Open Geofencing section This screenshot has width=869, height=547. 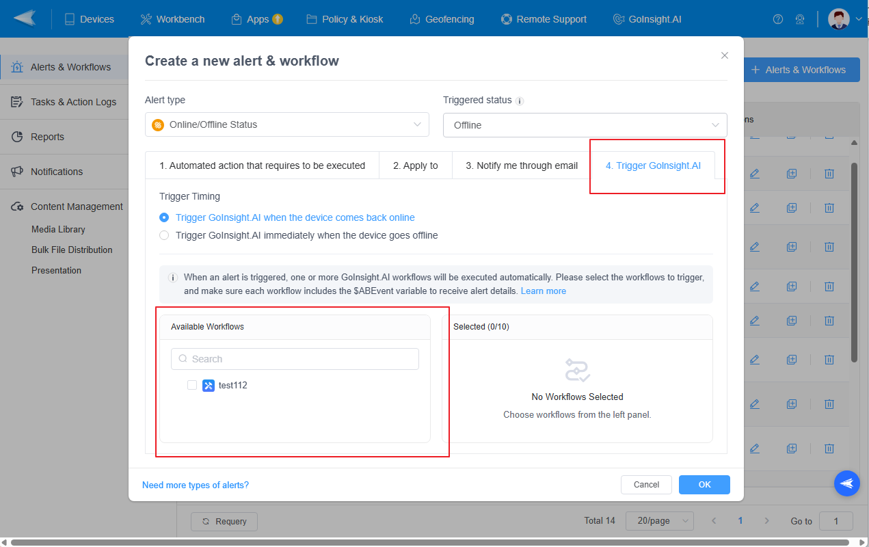pyautogui.click(x=442, y=19)
